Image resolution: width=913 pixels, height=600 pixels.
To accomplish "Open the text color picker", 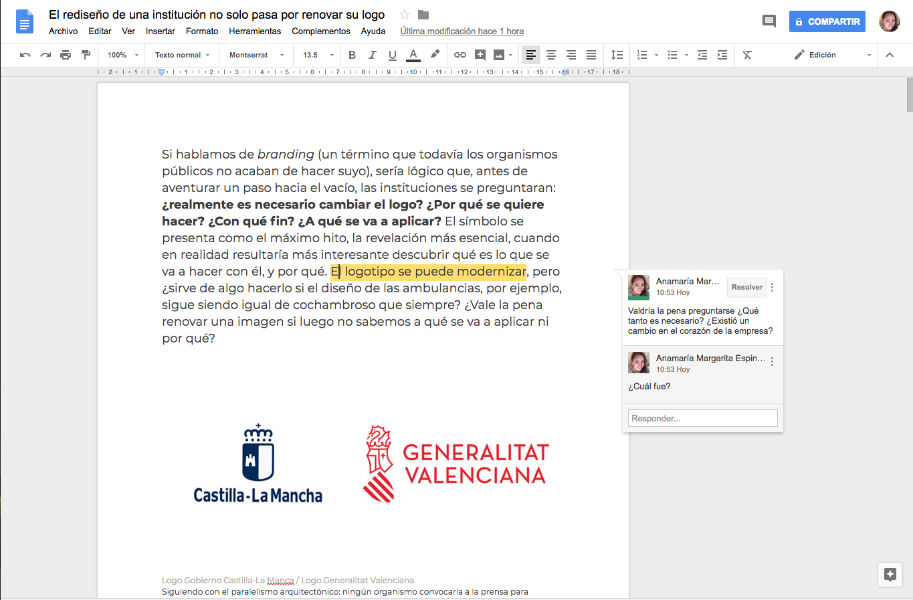I will pyautogui.click(x=413, y=55).
